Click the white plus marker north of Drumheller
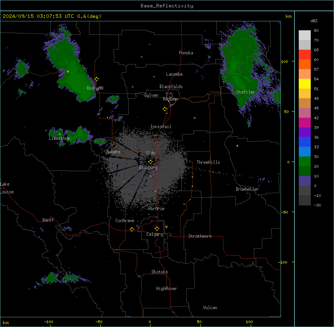Screen dimensions: 334x327 tap(237, 146)
